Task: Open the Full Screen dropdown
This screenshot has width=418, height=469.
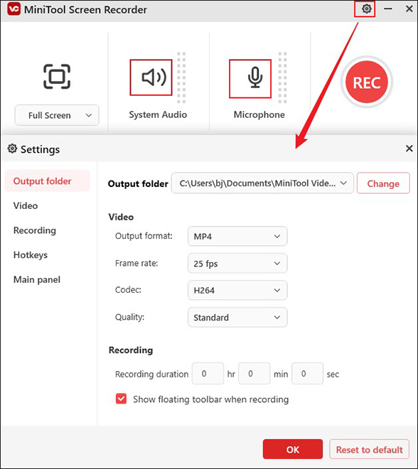Action: 57,115
